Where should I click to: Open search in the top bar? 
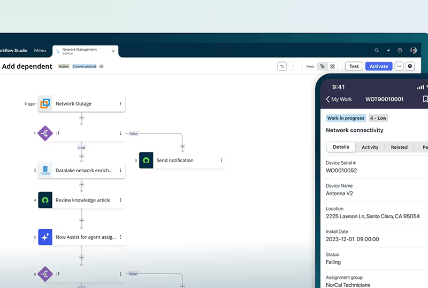point(377,50)
